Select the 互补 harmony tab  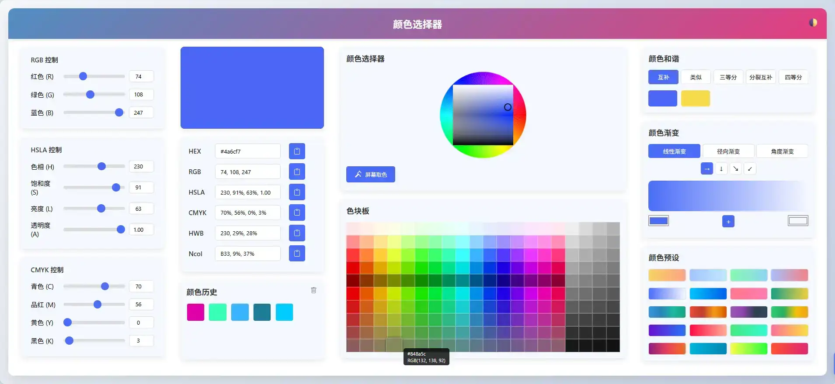(x=663, y=77)
